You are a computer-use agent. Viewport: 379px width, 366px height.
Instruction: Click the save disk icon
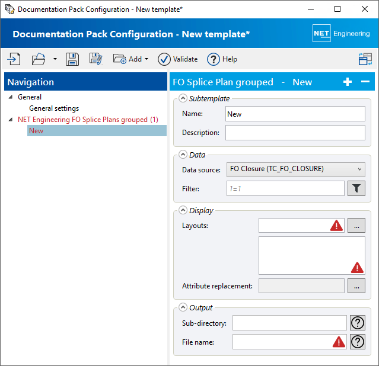click(x=72, y=59)
